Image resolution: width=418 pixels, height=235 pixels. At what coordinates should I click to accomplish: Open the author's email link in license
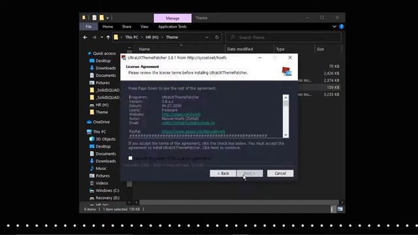(188, 123)
